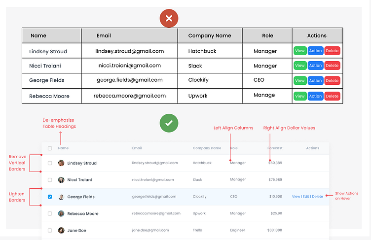Viewport: 371px width, 240px height.
Task: Click the red X circle icon
Action: point(169,19)
